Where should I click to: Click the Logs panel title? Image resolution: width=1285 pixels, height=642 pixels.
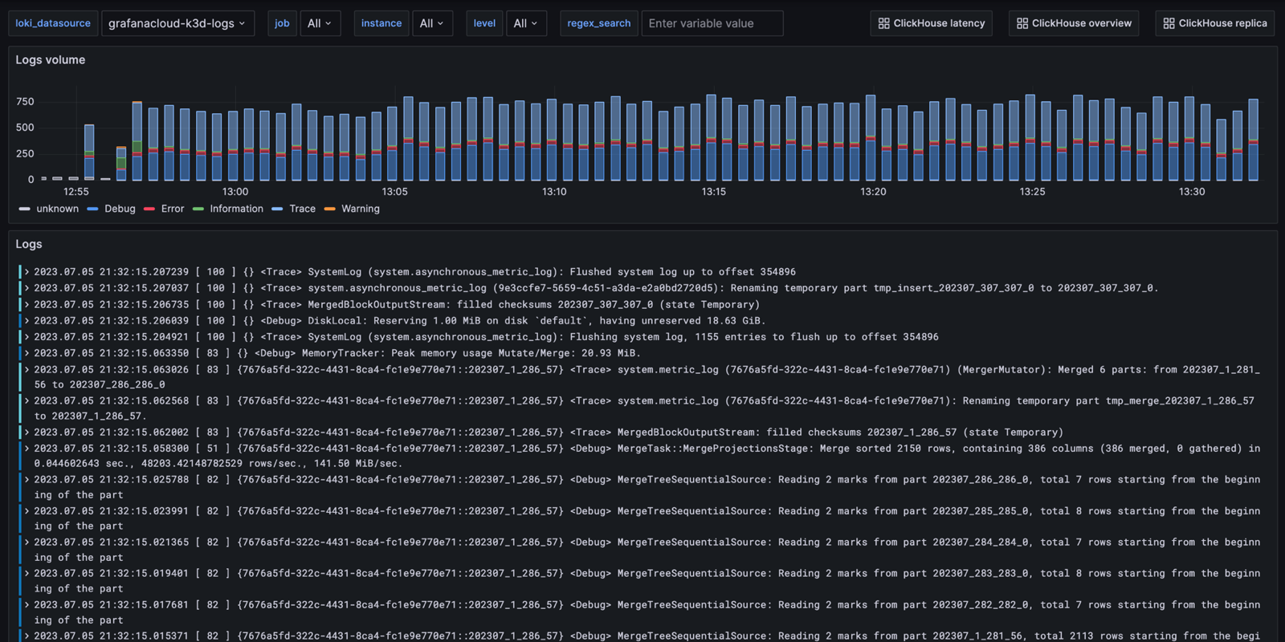[29, 244]
